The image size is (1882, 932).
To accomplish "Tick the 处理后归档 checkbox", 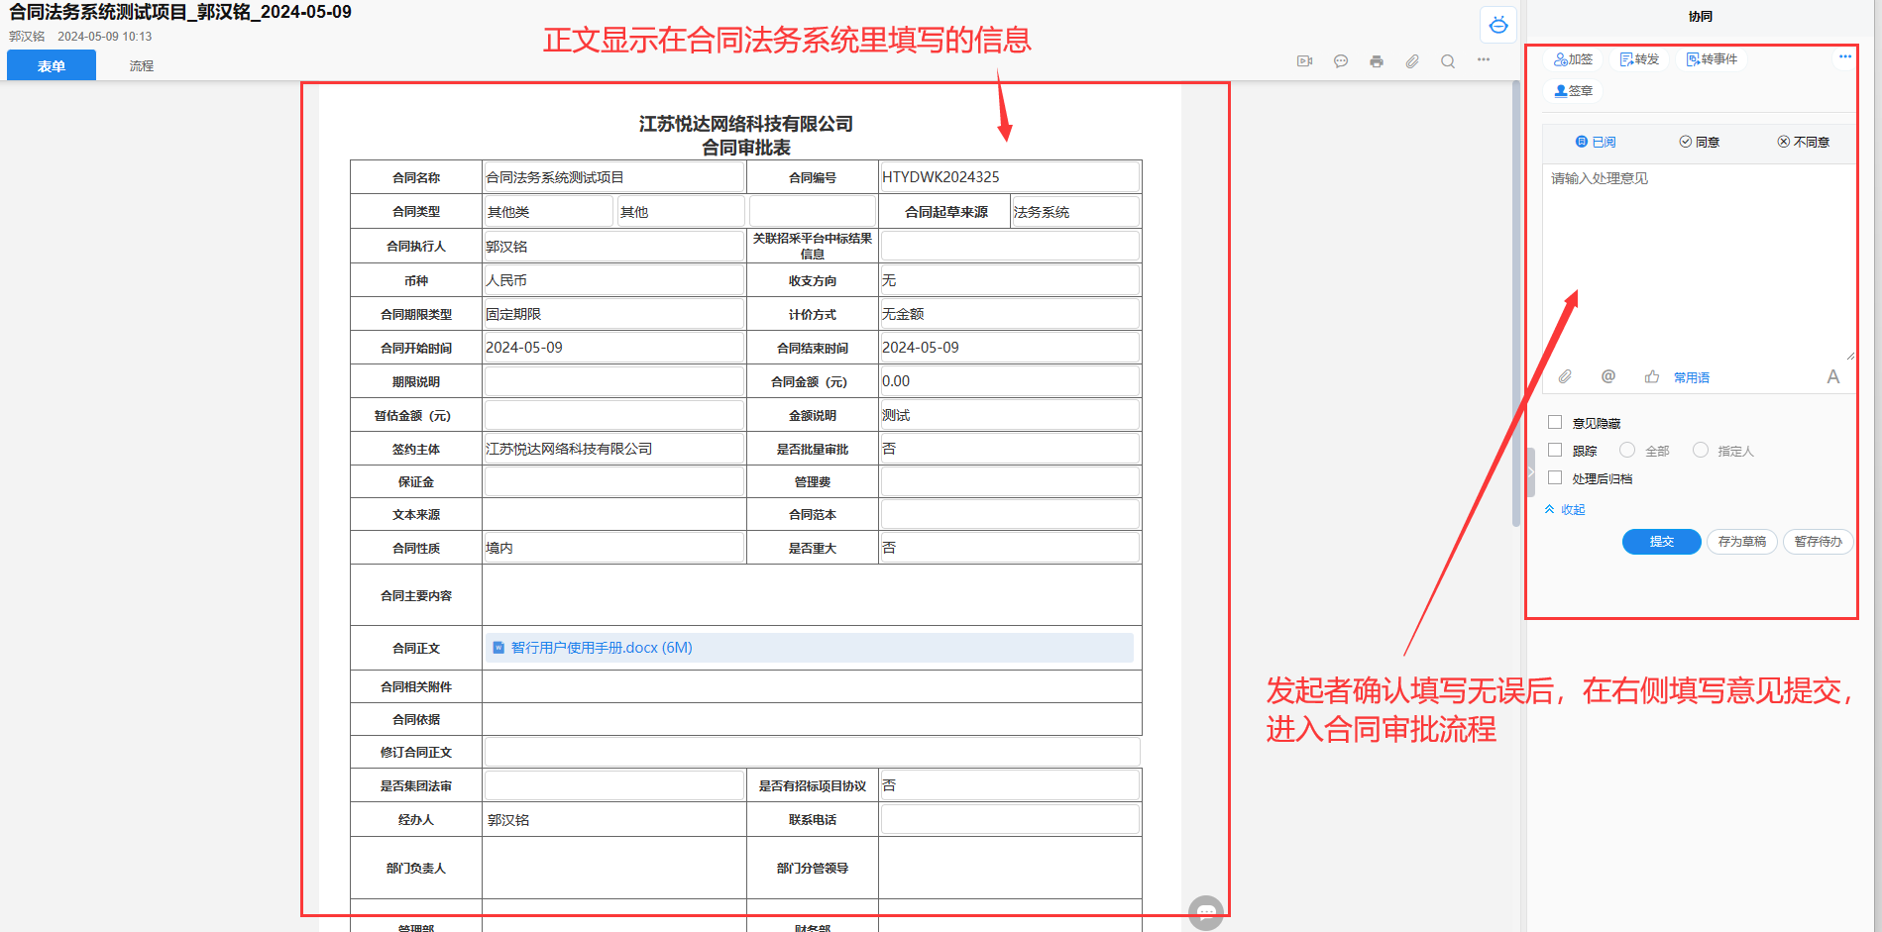I will 1555,478.
